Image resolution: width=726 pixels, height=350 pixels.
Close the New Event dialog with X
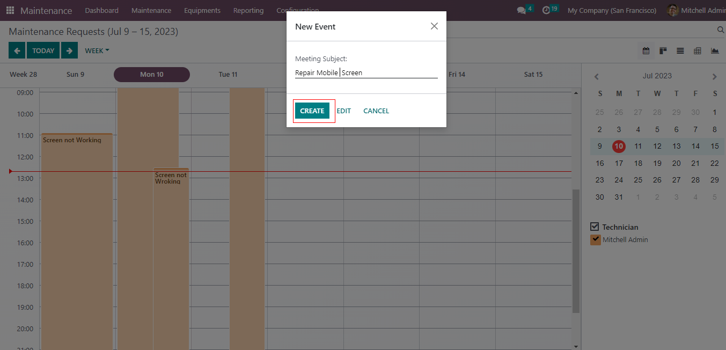point(434,26)
